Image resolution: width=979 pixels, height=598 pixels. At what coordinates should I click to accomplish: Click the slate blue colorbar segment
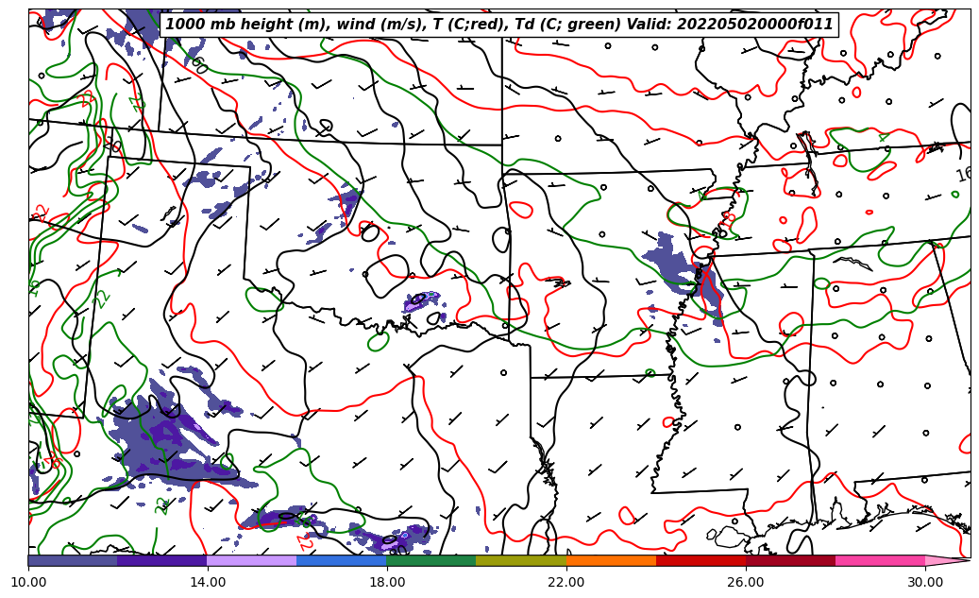click(73, 560)
